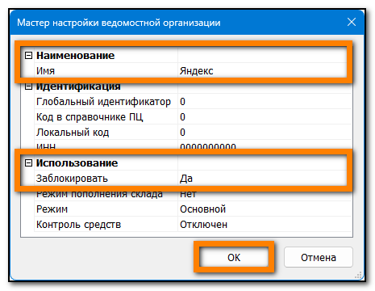The image size is (375, 291).
Task: Select the Режим property label
Action: click(52, 209)
